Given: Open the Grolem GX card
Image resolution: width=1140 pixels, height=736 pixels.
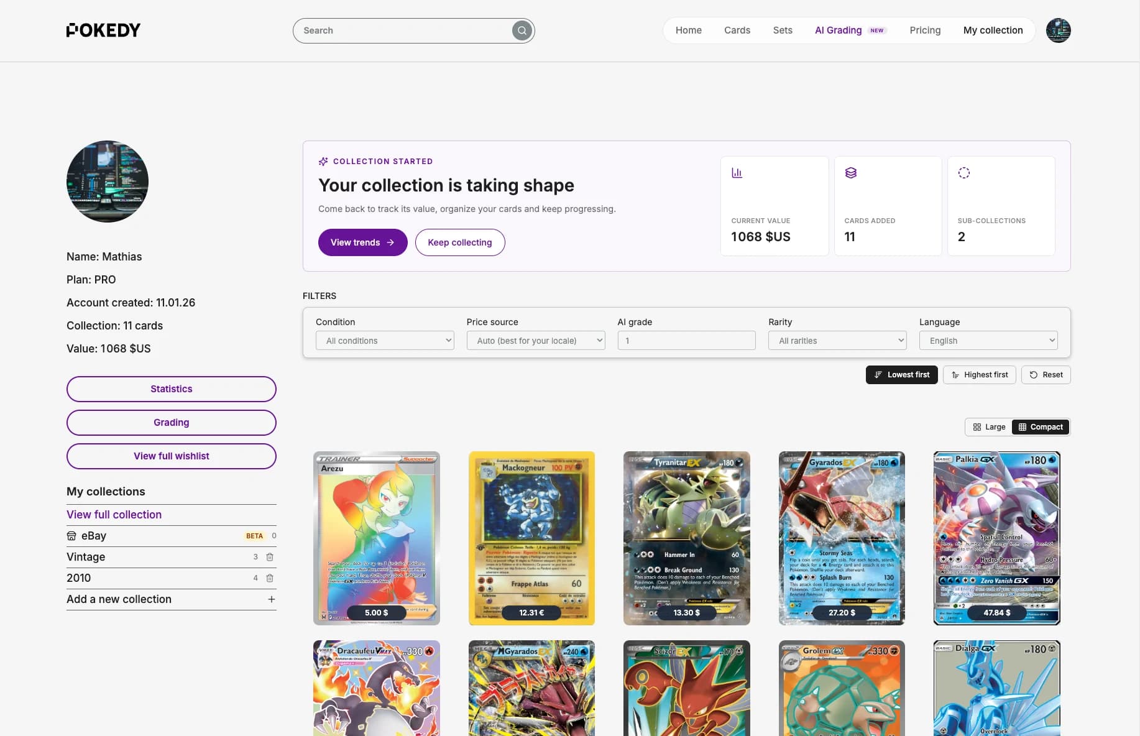Looking at the screenshot, I should 842,688.
